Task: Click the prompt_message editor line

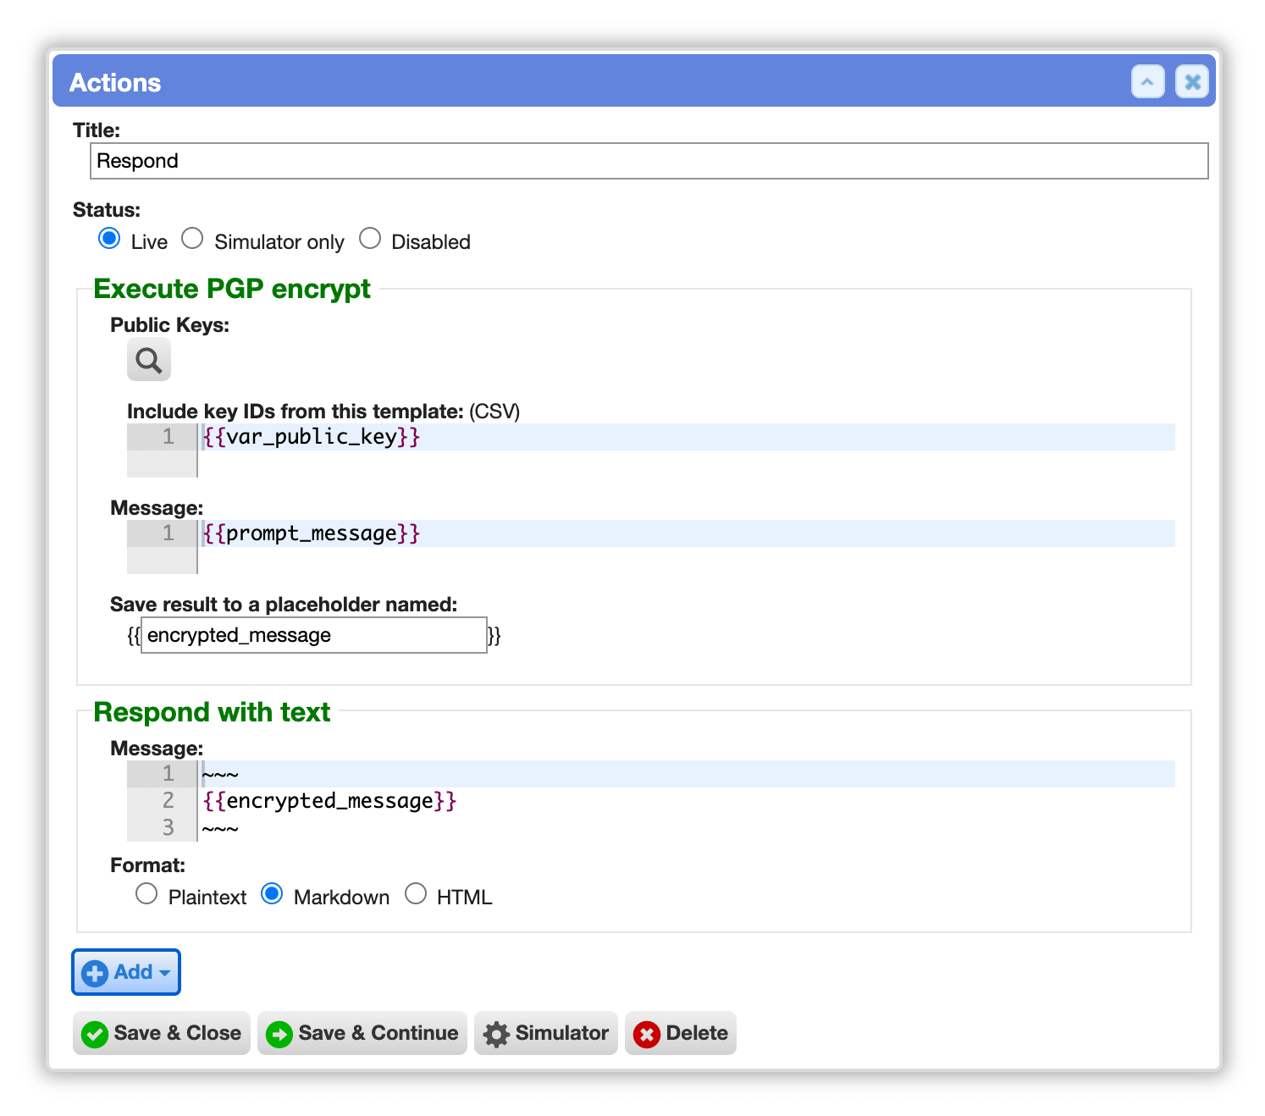Action: (x=688, y=533)
